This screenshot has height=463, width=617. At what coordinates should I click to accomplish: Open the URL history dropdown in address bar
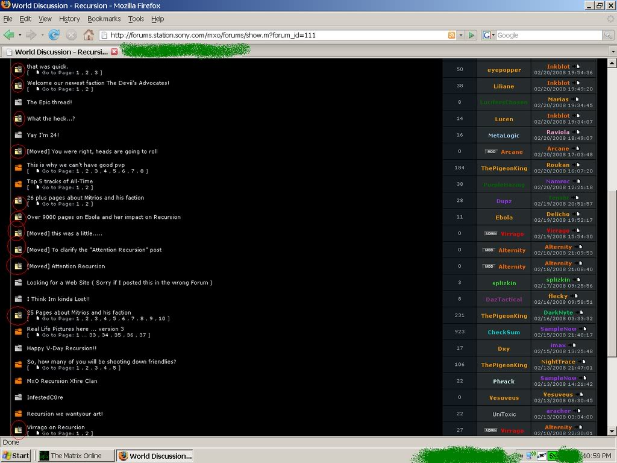(461, 35)
